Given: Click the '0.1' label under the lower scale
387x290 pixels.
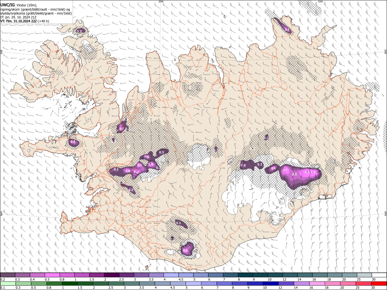Looking at the screenshot, I should (x=2, y=288).
